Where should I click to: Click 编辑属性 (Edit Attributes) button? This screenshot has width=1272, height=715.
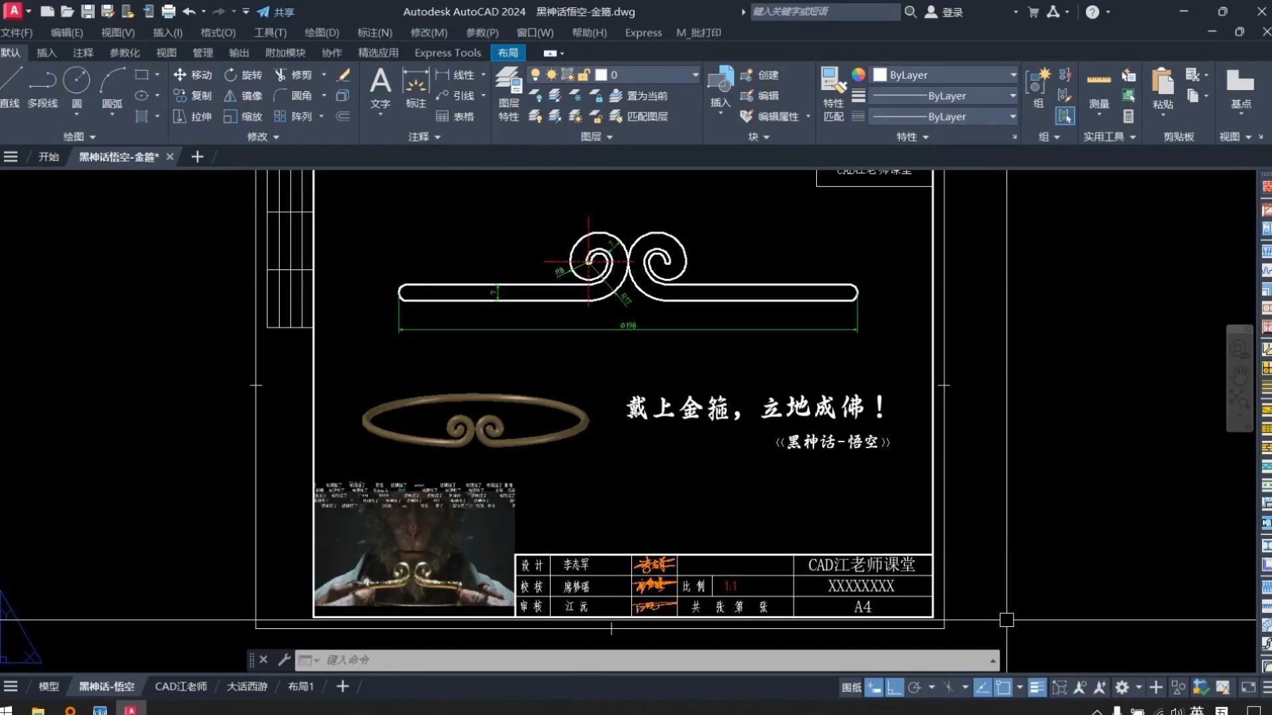770,116
